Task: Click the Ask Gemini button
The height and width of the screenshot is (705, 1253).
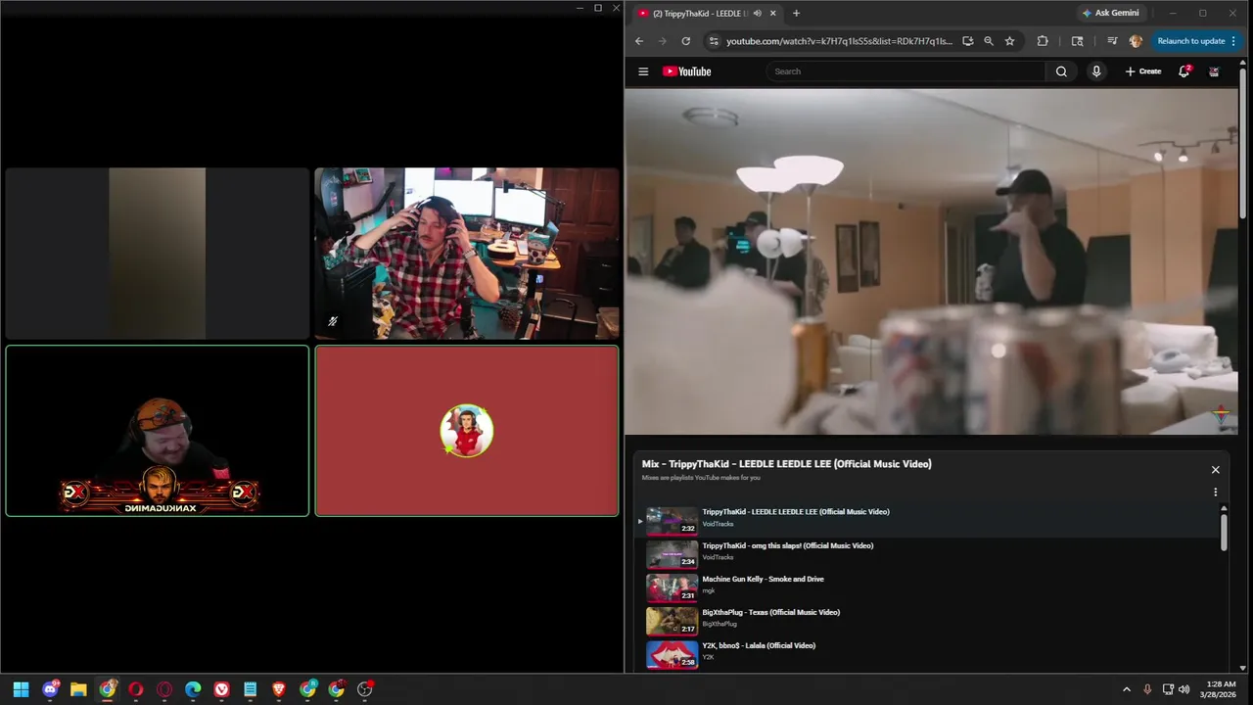Action: coord(1110,13)
